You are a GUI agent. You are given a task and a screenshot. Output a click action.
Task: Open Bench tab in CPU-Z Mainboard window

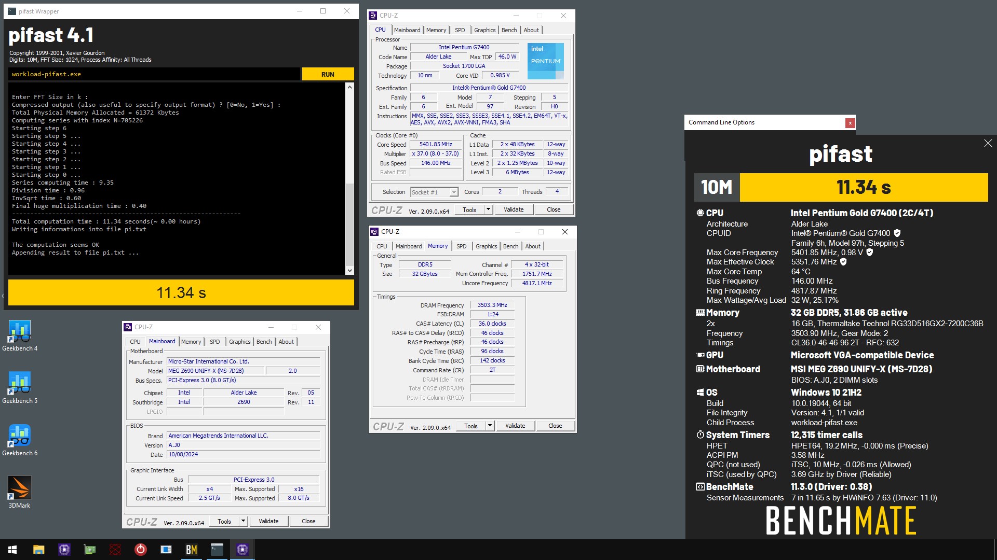(x=264, y=342)
